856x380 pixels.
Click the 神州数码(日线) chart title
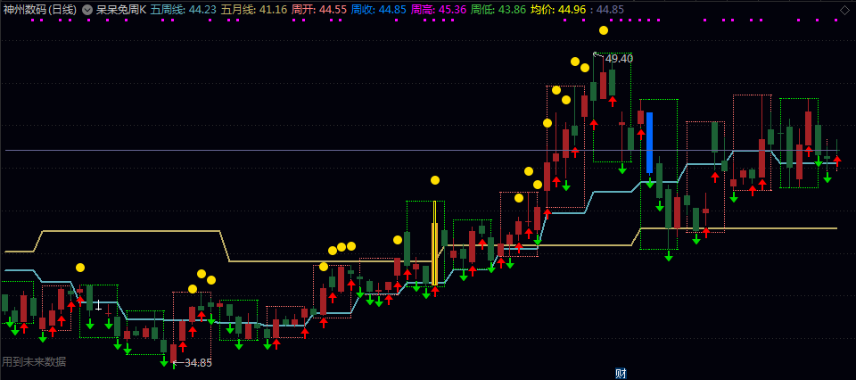pyautogui.click(x=40, y=9)
